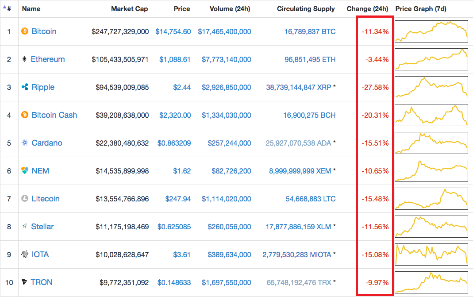
Task: Click the Ethereum diamond logo icon
Action: pyautogui.click(x=24, y=59)
